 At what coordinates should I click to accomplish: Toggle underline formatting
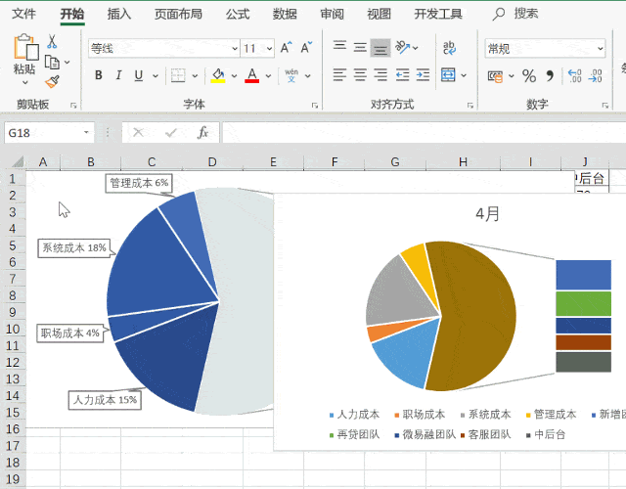pyautogui.click(x=139, y=75)
